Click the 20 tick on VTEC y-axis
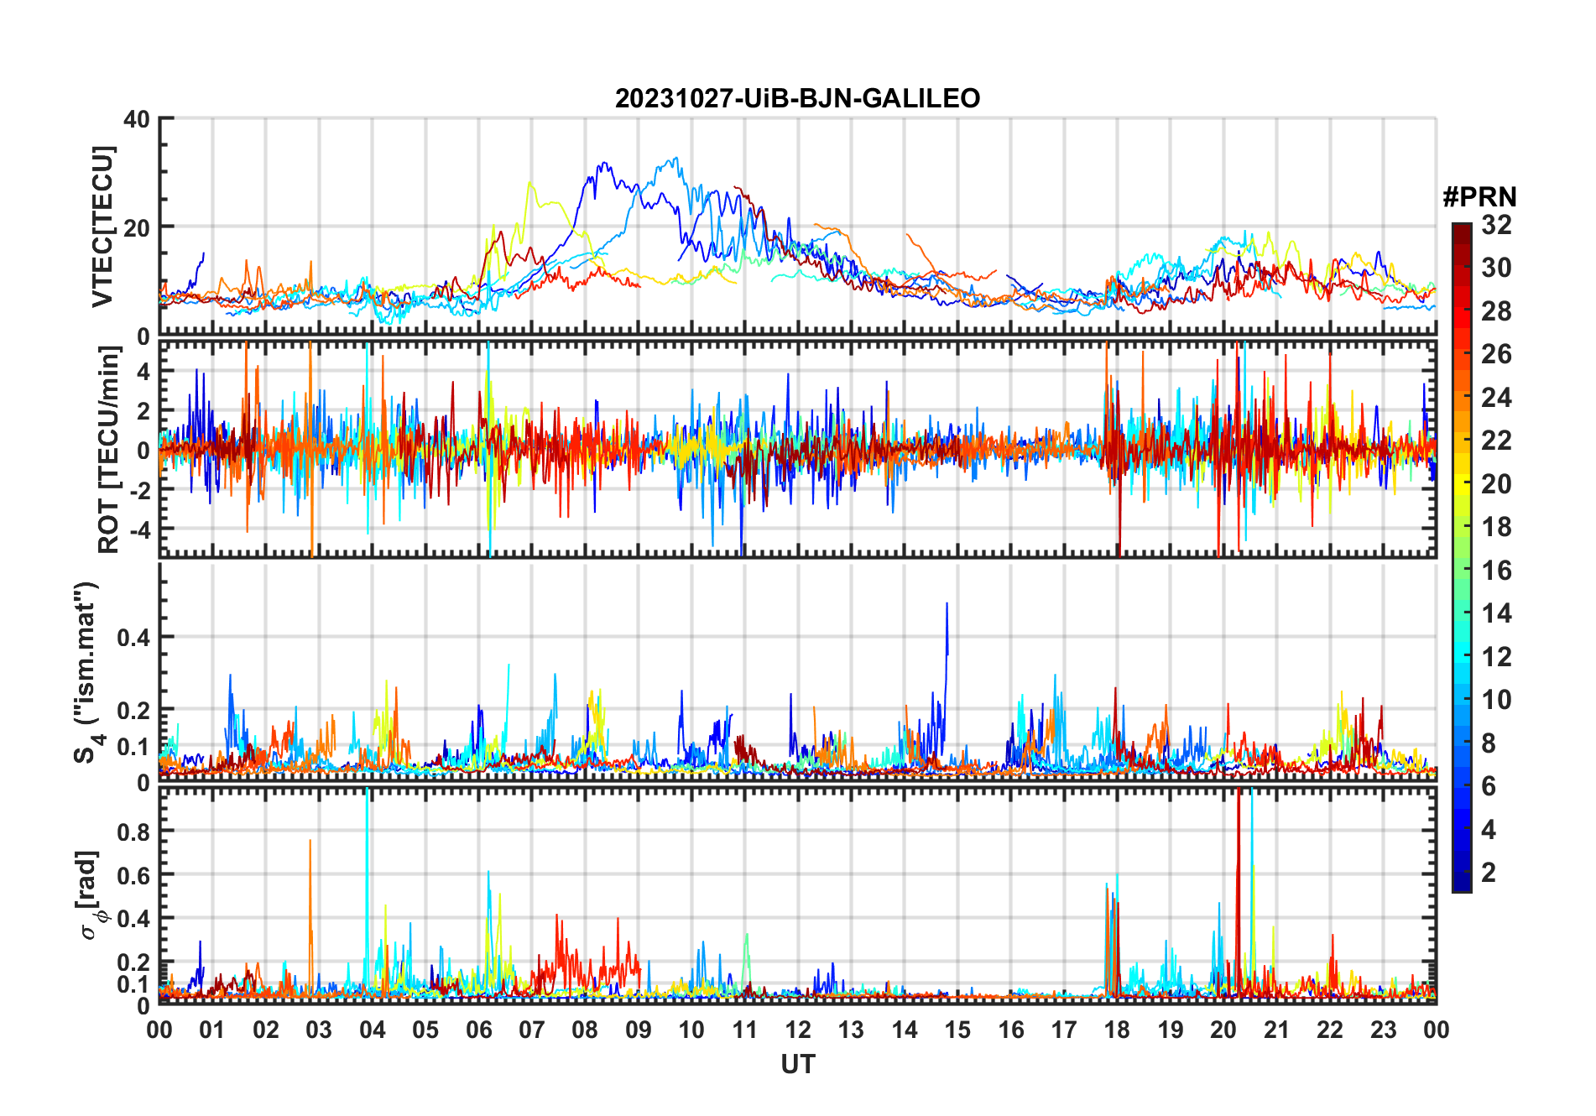 pos(136,227)
